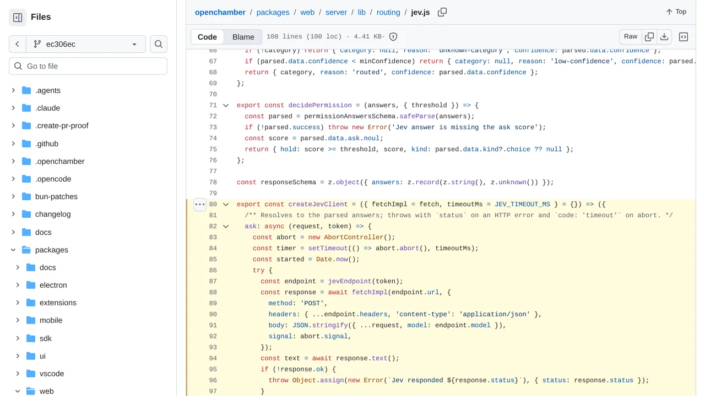Expand the .opencode folder
The height and width of the screenshot is (396, 705).
coord(13,179)
